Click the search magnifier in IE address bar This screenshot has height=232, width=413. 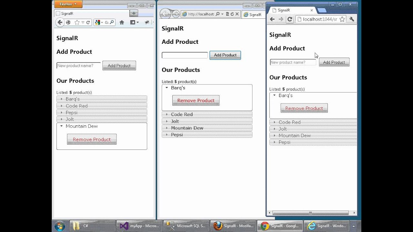217,14
